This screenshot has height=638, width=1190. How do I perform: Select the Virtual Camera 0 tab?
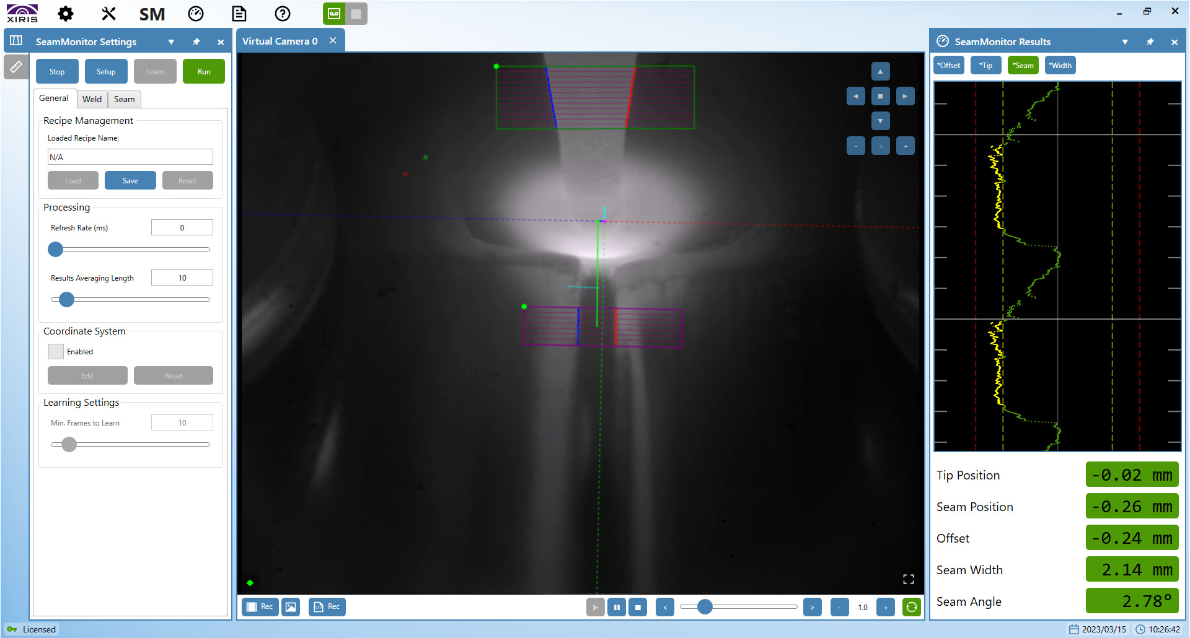[279, 40]
